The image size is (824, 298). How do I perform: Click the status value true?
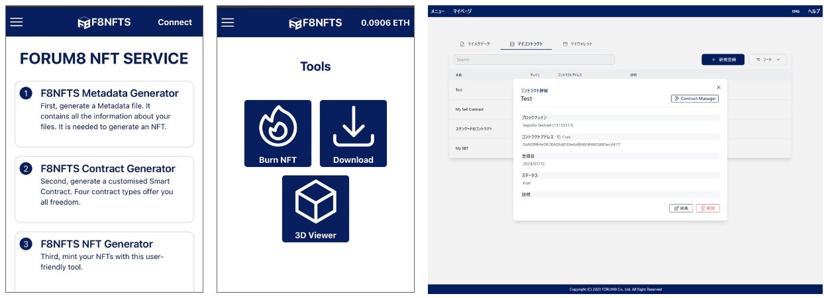pyautogui.click(x=527, y=182)
